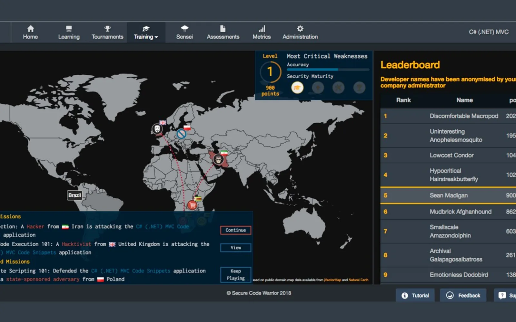This screenshot has height=322, width=516.
Task: Click the fourth trophy maturity badge
Action: [359, 88]
